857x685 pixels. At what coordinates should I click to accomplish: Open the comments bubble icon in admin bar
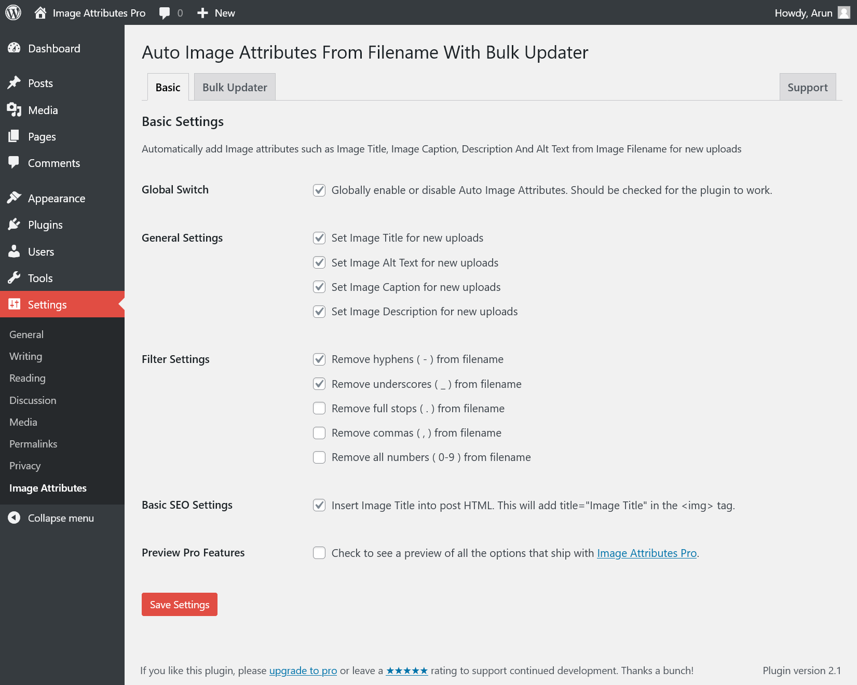coord(165,13)
